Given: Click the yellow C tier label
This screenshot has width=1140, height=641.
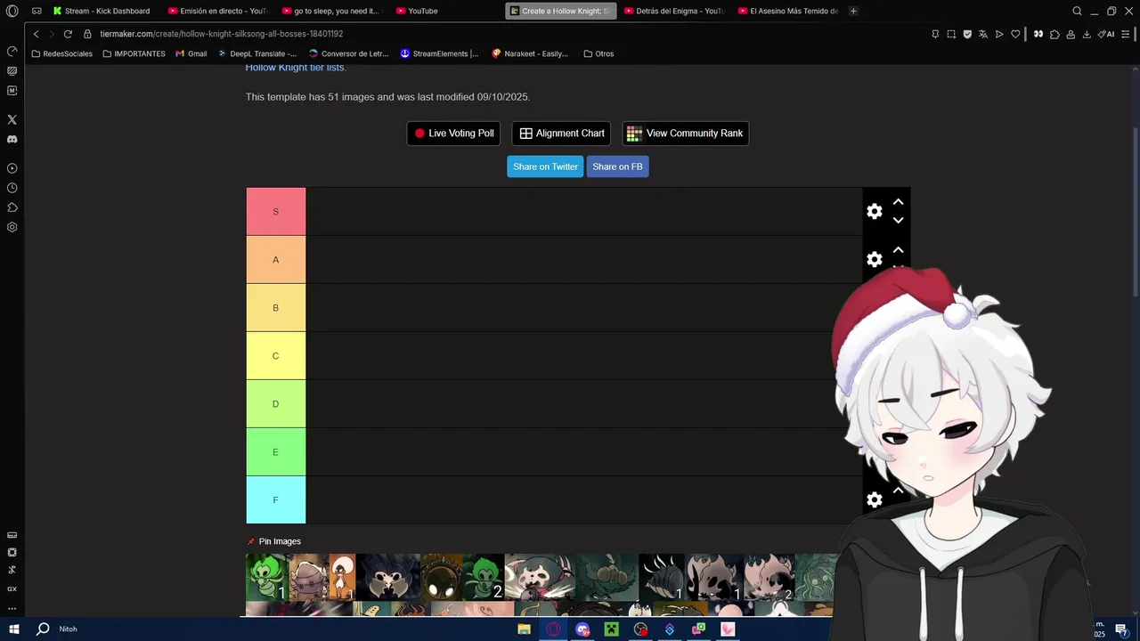Looking at the screenshot, I should pyautogui.click(x=275, y=355).
